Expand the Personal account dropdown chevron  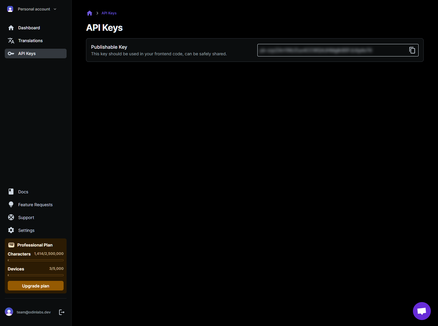tap(55, 9)
